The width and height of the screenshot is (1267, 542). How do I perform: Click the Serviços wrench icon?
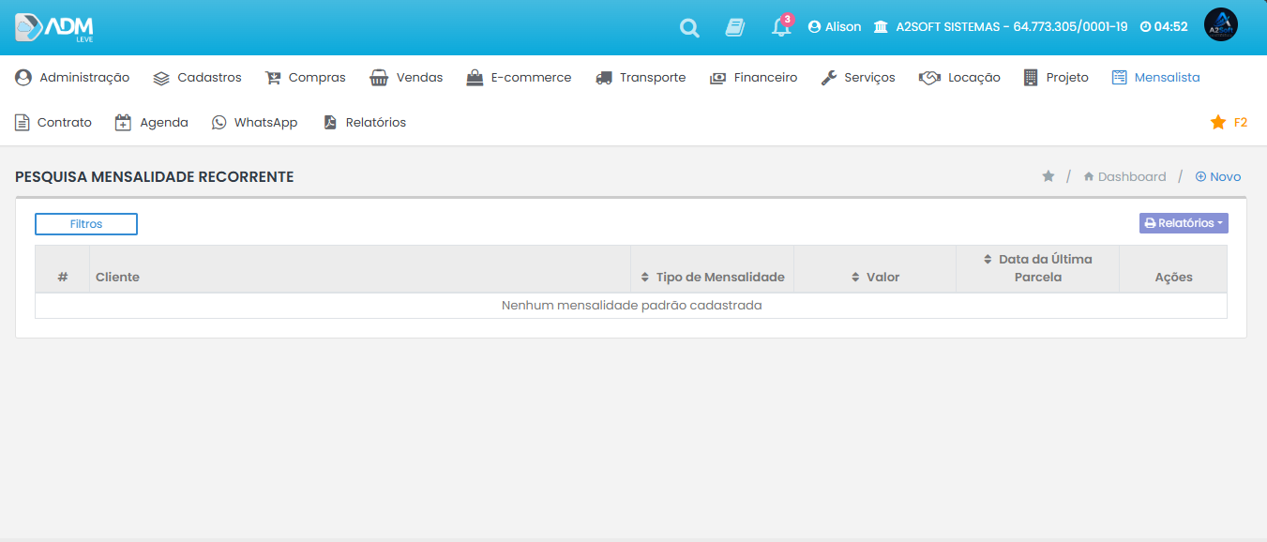(828, 78)
